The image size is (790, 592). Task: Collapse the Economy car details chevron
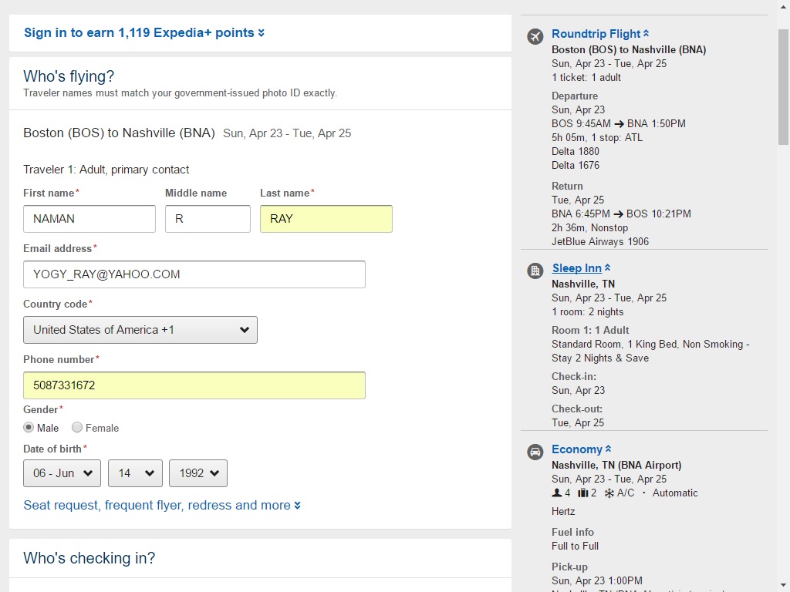point(608,449)
